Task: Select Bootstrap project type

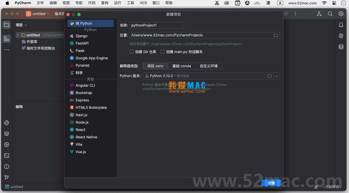Action: (90, 93)
